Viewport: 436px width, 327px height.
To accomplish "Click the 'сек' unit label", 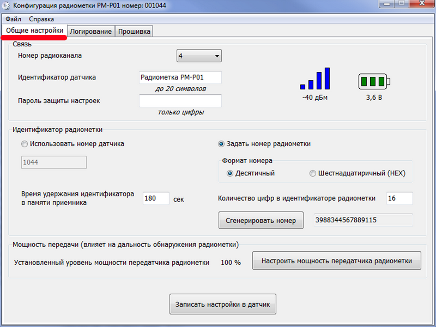I will [179, 199].
